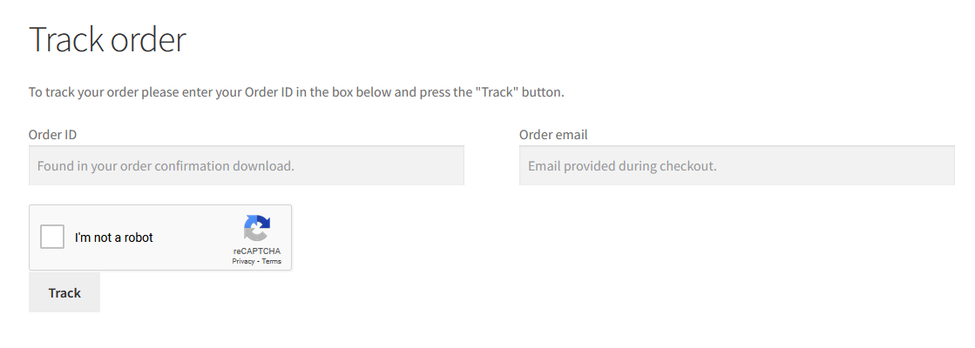Focus the Order email input field

pos(737,165)
